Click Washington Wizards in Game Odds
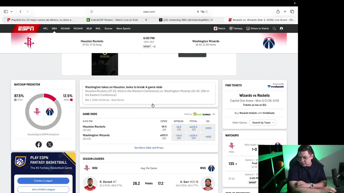This screenshot has width=344, height=193. (x=96, y=135)
